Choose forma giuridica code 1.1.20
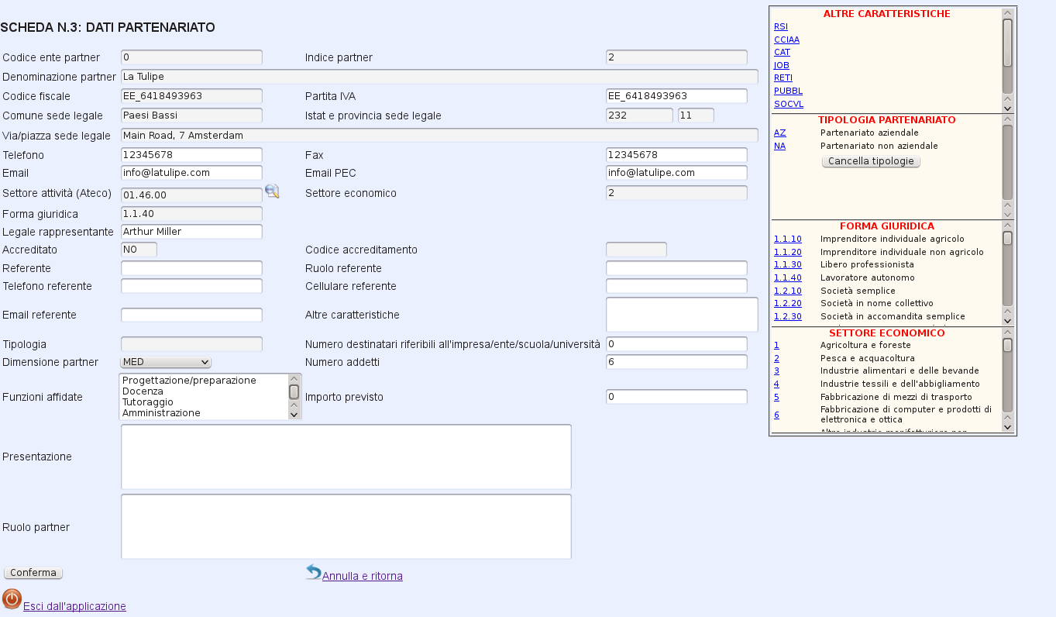1056x617 pixels. (x=787, y=252)
